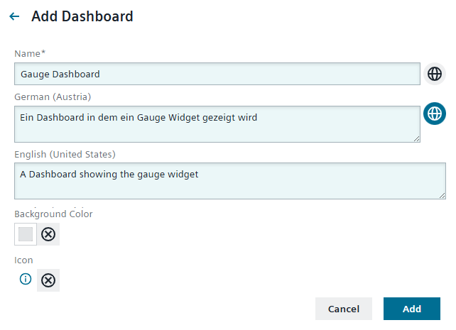
Task: Open the info icon under Icon
Action: pos(26,280)
